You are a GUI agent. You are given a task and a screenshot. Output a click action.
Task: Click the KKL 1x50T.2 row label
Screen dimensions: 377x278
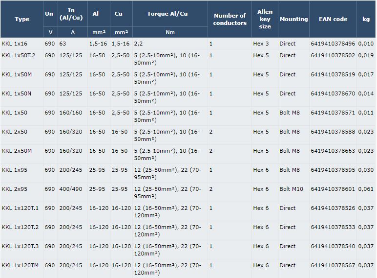coord(18,55)
